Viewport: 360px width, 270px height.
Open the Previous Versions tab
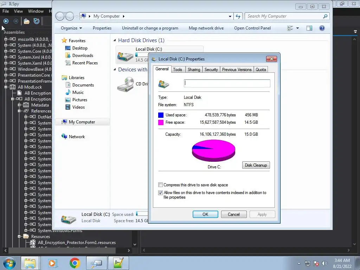click(x=237, y=70)
